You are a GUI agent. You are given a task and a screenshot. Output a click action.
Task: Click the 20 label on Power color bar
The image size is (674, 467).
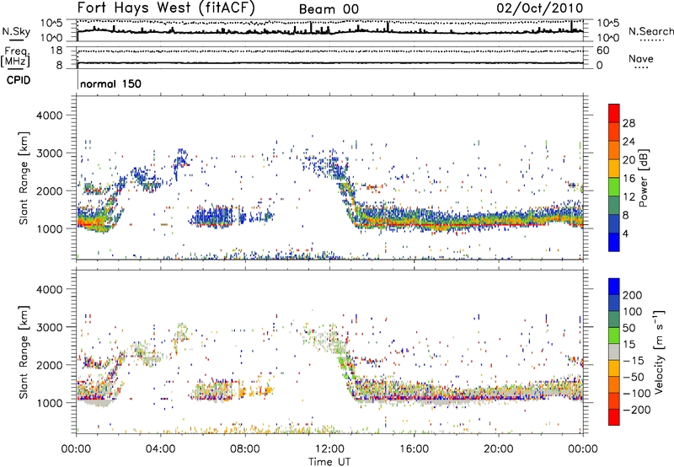629,160
